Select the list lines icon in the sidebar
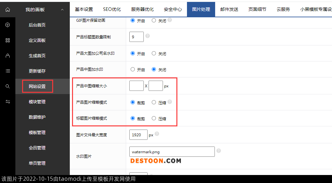The width and height of the screenshot is (332, 183). click(8, 71)
